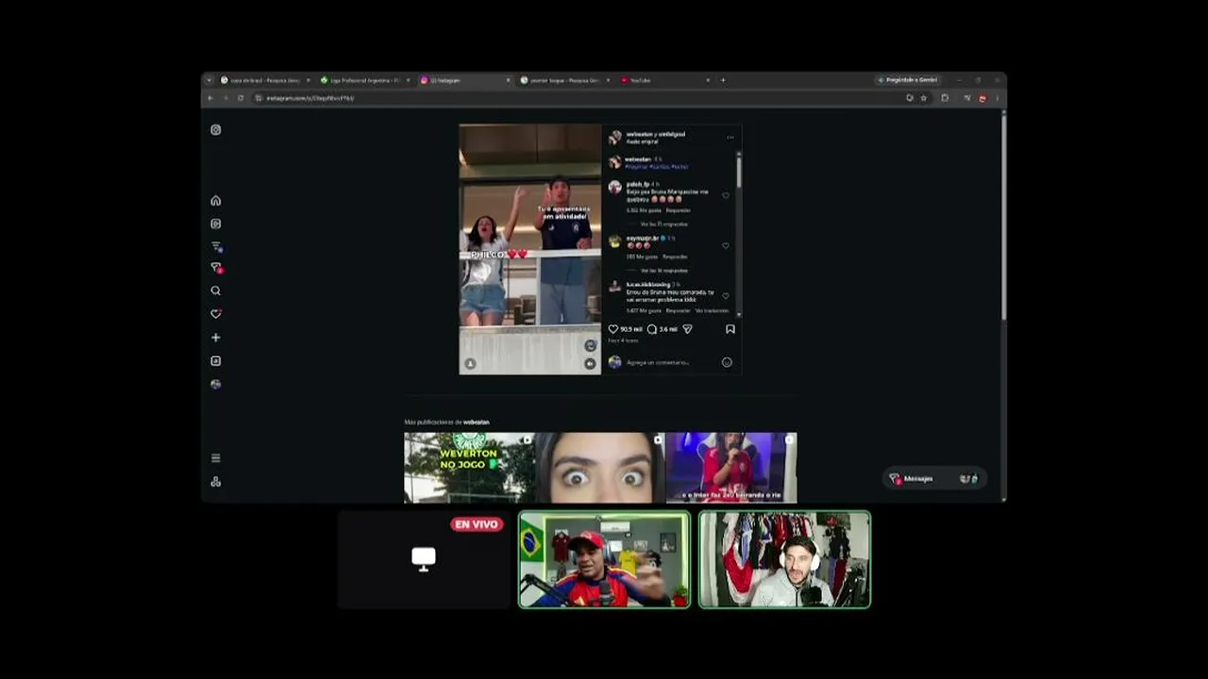This screenshot has height=679, width=1208.
Task: Switch to the YouTube browser tab
Action: coord(665,80)
